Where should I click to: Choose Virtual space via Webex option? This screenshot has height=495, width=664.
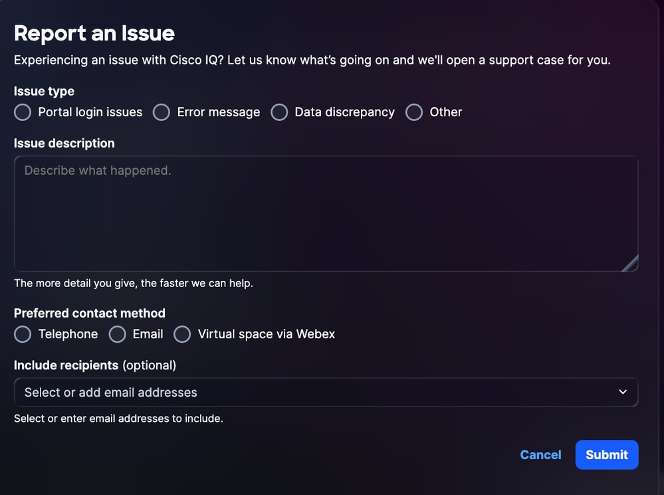tap(182, 334)
